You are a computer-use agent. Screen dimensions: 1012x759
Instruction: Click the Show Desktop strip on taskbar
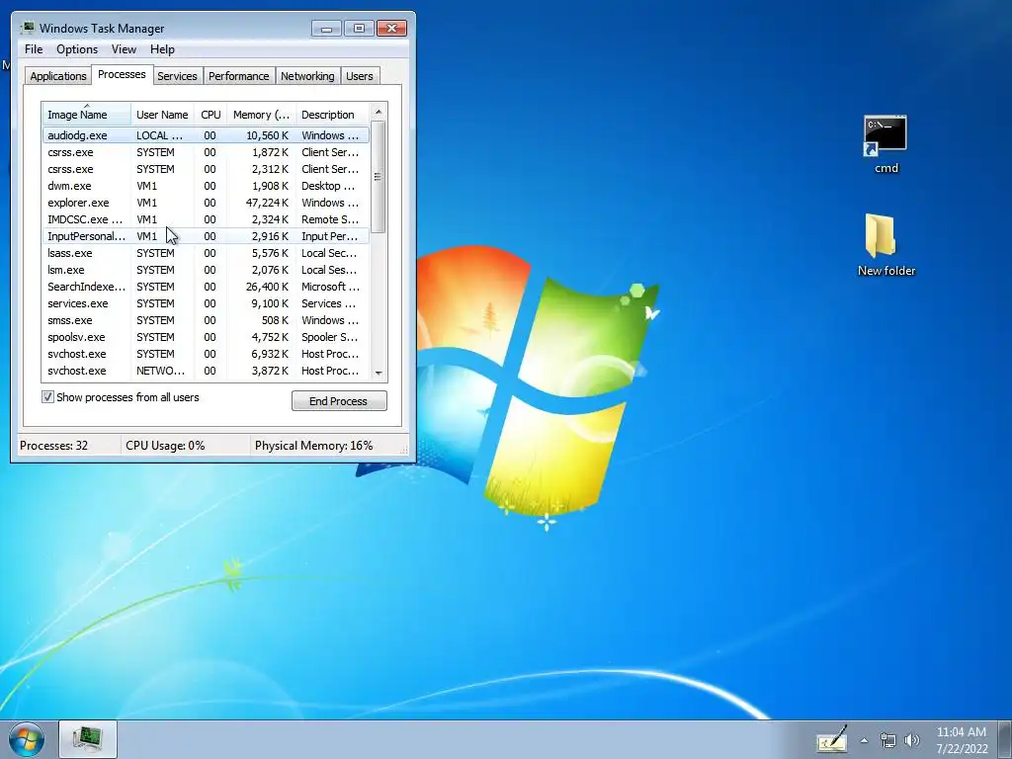1007,739
